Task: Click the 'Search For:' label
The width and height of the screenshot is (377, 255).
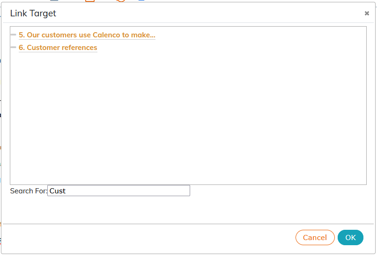Action: [x=29, y=191]
